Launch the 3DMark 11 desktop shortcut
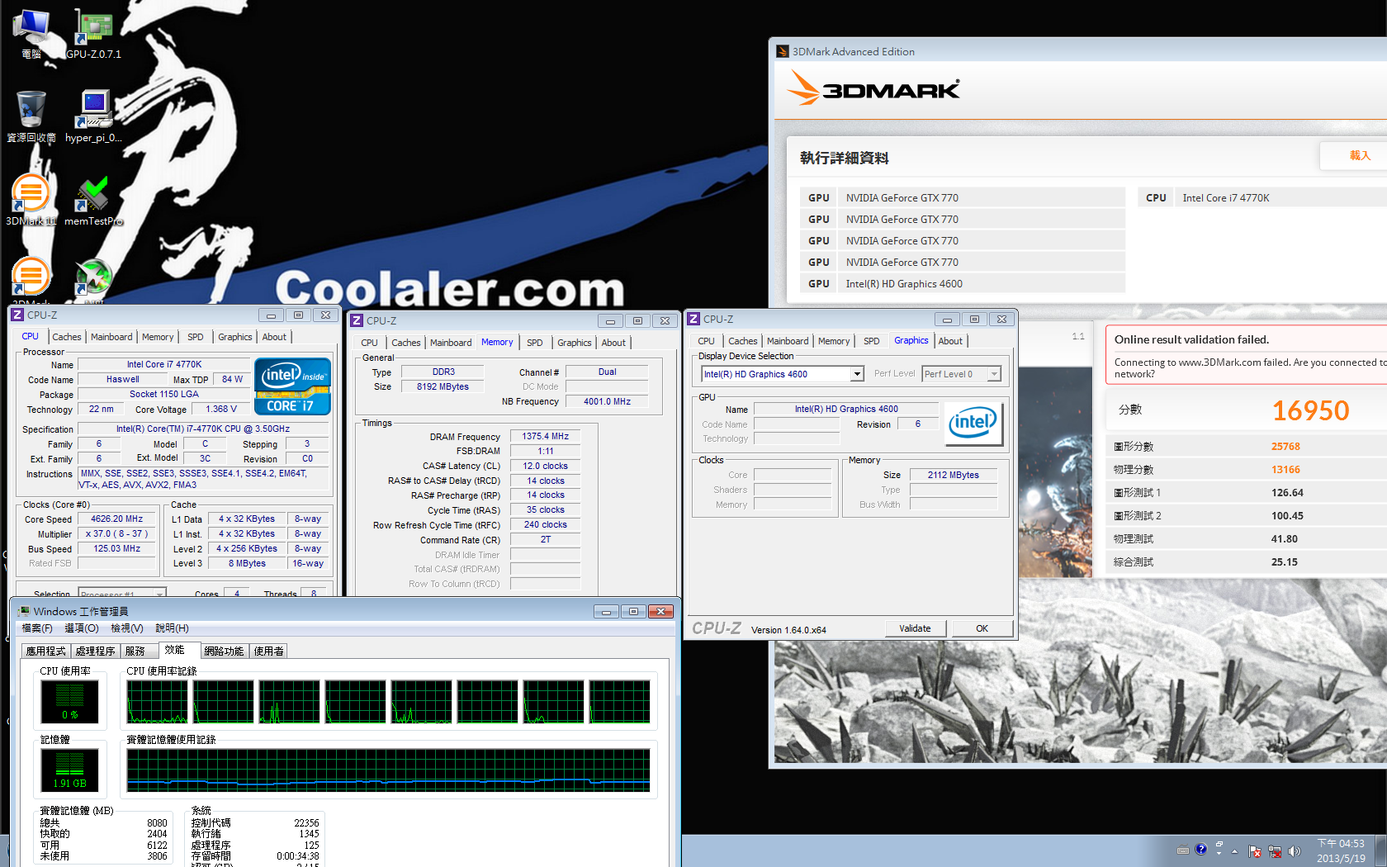 click(31, 200)
